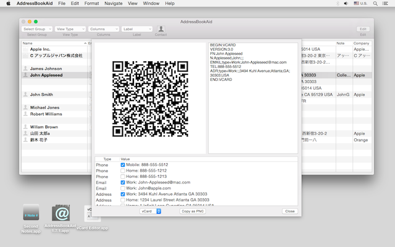Click the volume icon in the menu bar
Screen dimensions: 395x247
[x=346, y=4]
